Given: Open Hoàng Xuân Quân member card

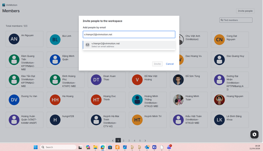Looking at the screenshot, I should point(24,120).
